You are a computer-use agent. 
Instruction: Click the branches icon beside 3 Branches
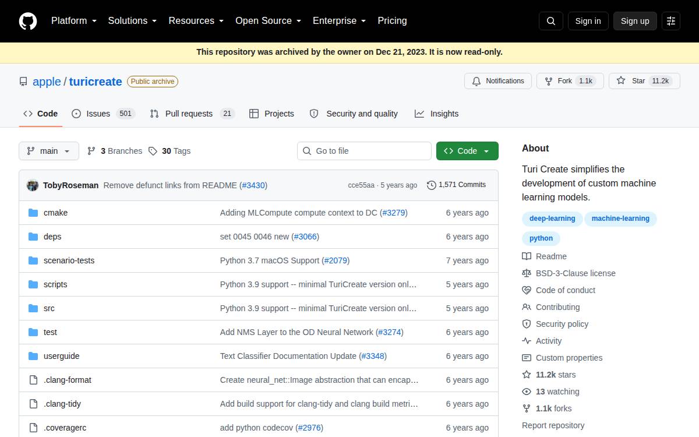tap(91, 151)
